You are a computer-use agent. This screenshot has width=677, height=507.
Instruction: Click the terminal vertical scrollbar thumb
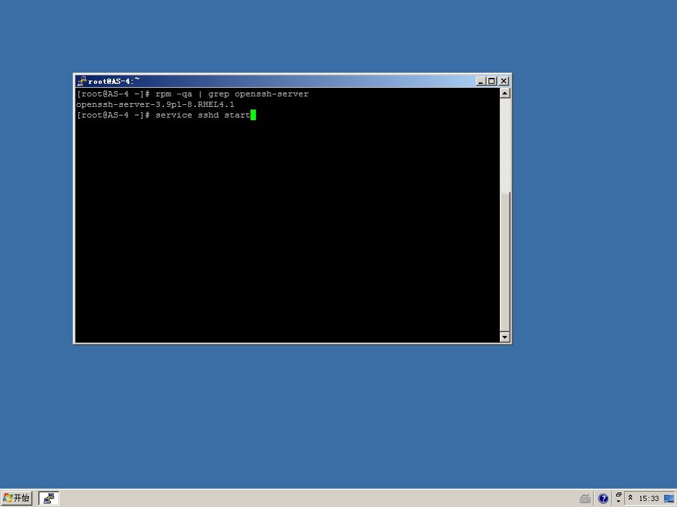pos(504,261)
